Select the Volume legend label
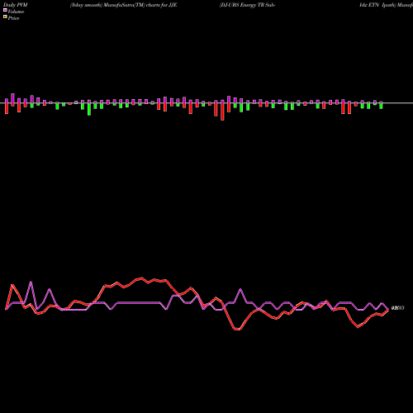The height and width of the screenshot is (413, 413). coord(16,12)
